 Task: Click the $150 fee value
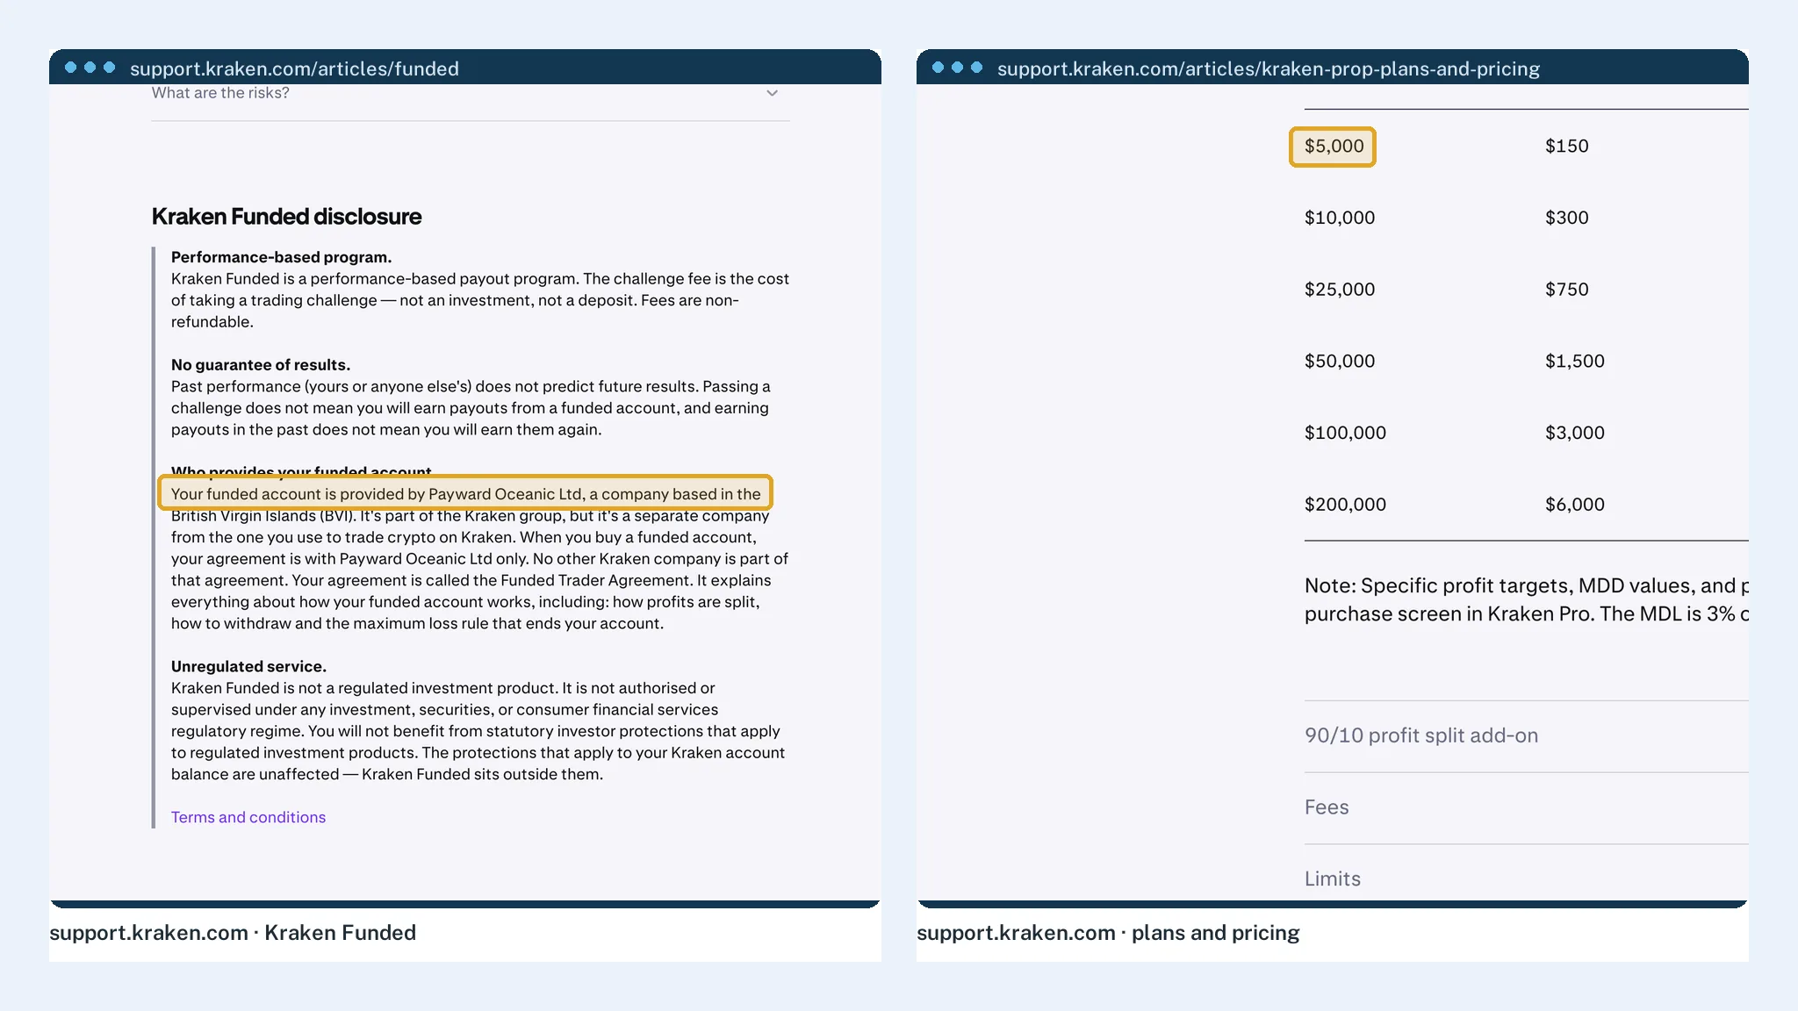(x=1567, y=147)
